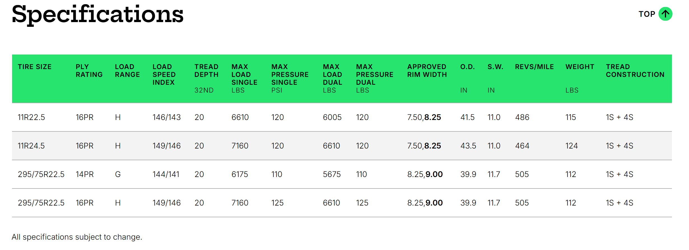
Task: Click the TOP link text
Action: click(647, 14)
